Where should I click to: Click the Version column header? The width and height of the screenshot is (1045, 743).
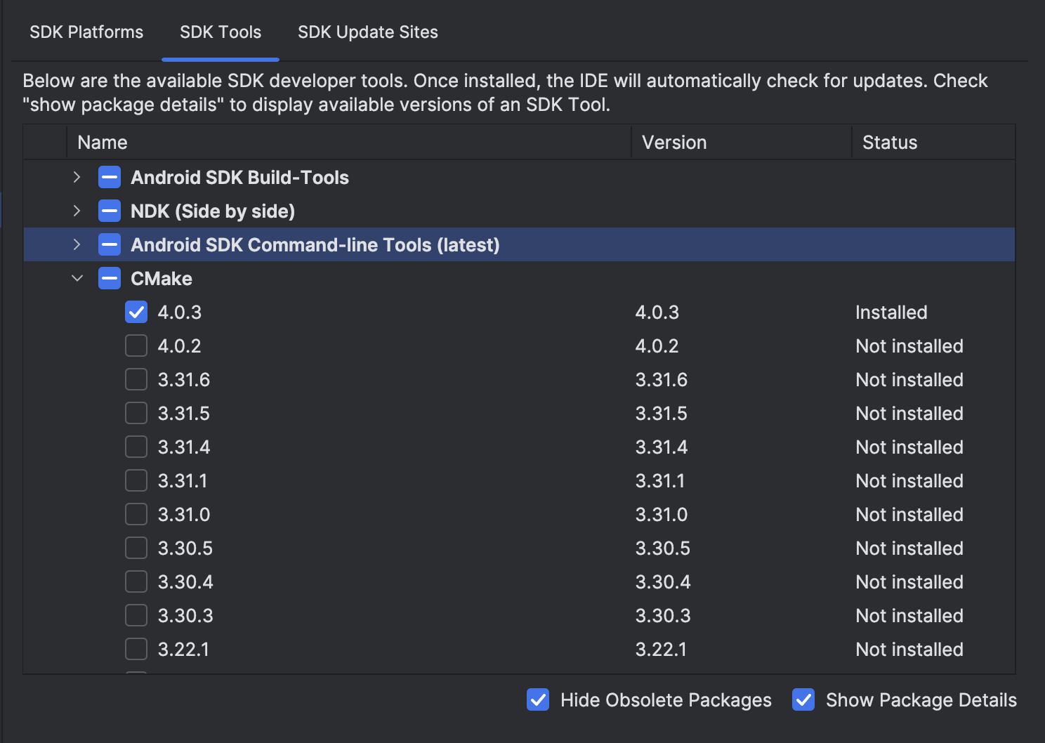pos(742,143)
